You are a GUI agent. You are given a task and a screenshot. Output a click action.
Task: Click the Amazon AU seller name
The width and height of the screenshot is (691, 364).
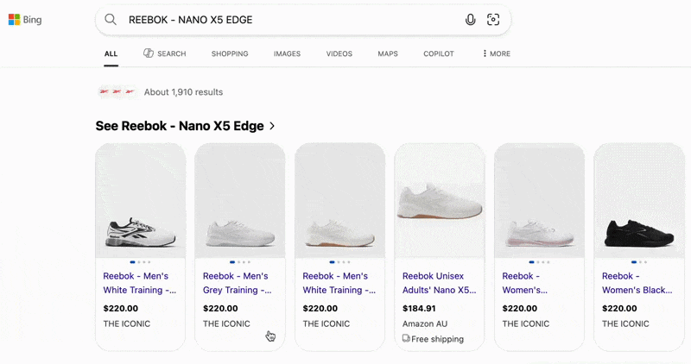point(425,324)
